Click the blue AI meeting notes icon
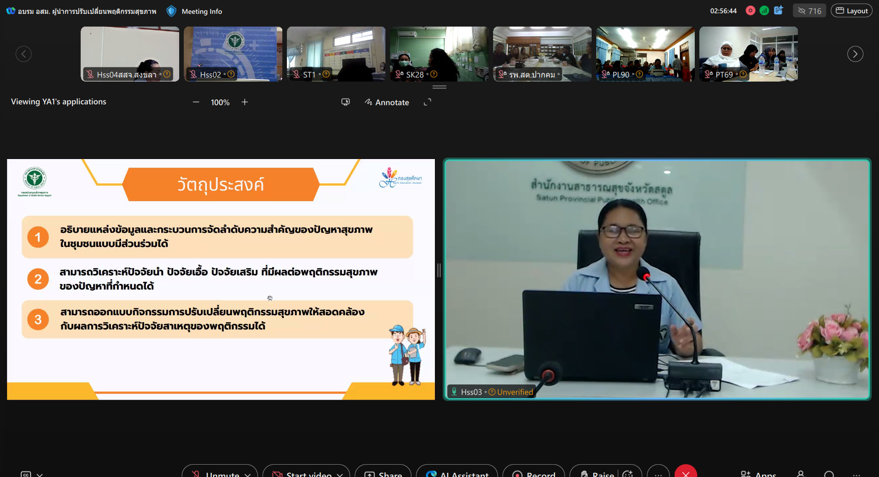Image resolution: width=879 pixels, height=477 pixels. 778,11
